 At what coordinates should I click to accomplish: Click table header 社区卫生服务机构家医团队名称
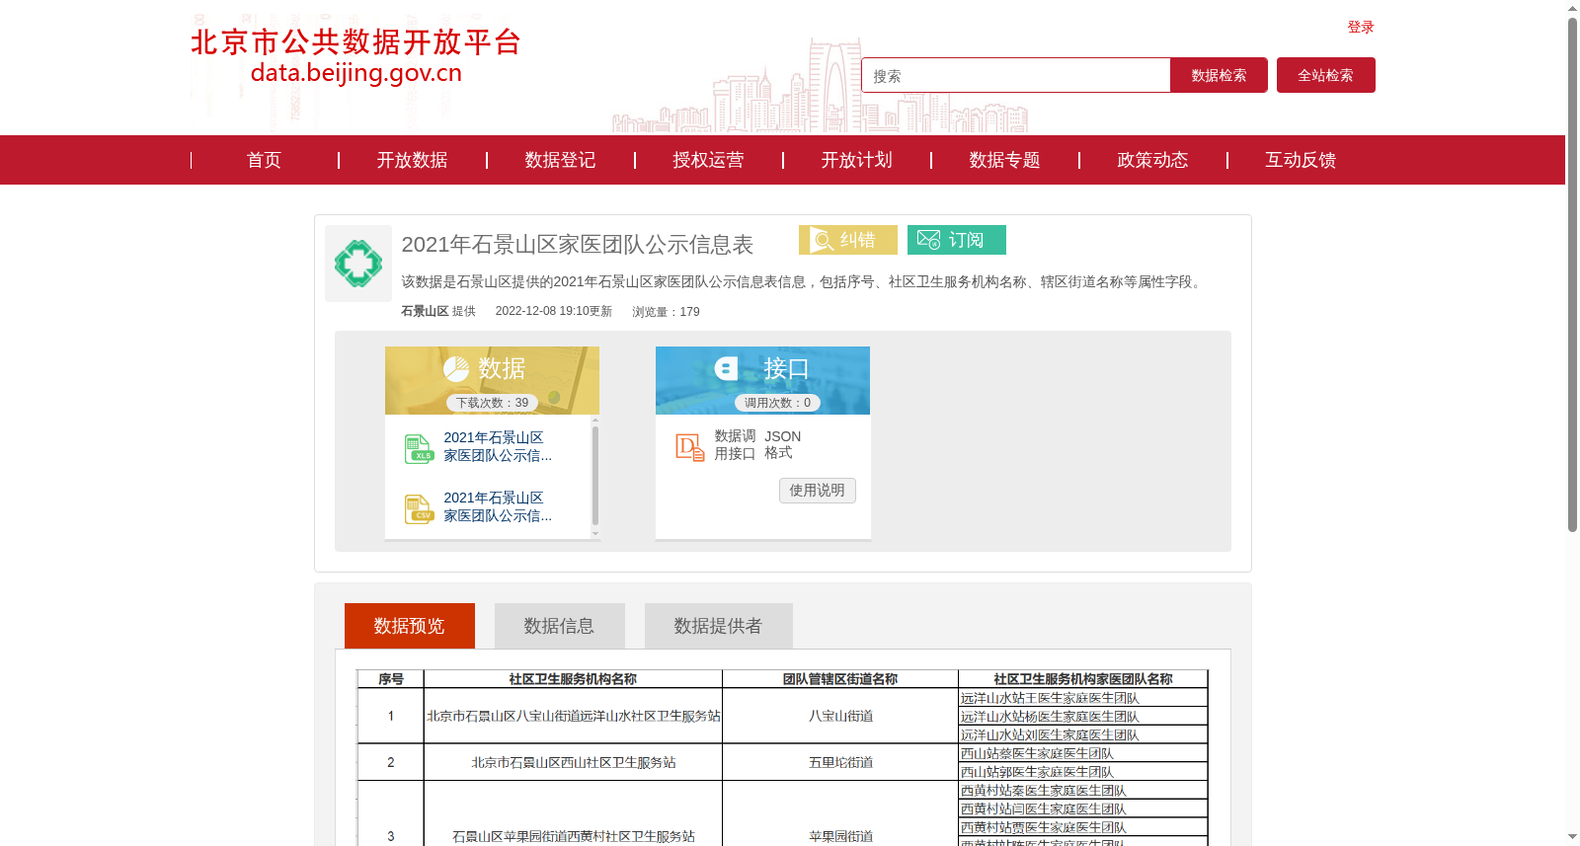1083,679
